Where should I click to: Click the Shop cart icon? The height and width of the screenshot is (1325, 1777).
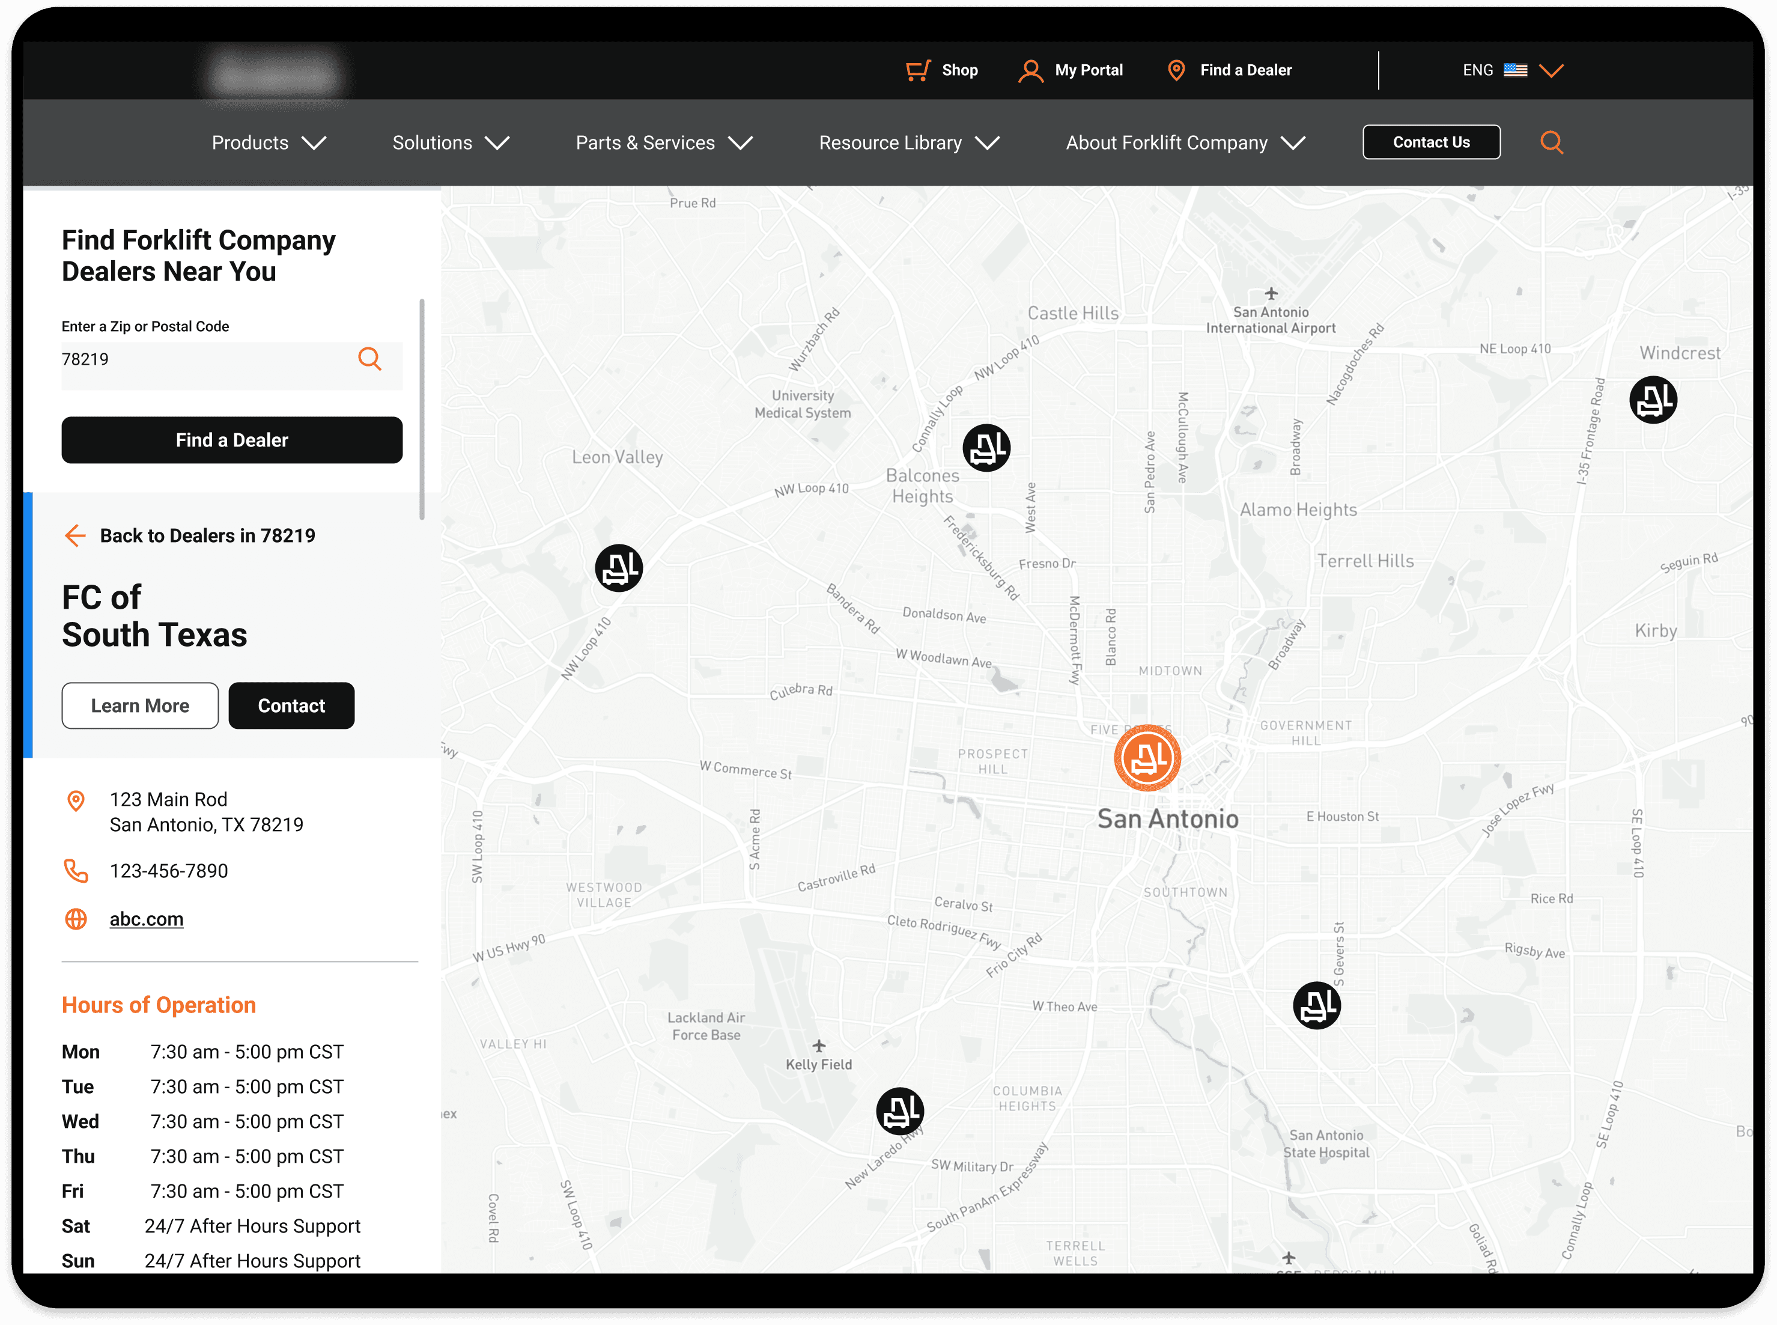pyautogui.click(x=917, y=70)
